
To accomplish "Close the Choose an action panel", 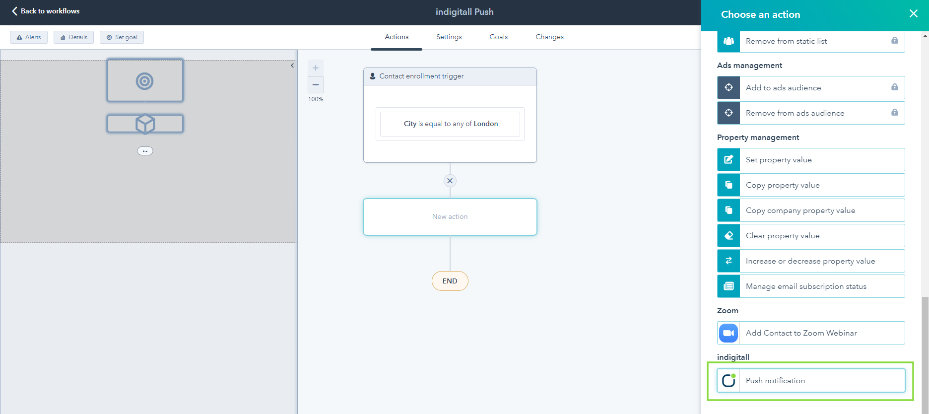I will pos(913,14).
